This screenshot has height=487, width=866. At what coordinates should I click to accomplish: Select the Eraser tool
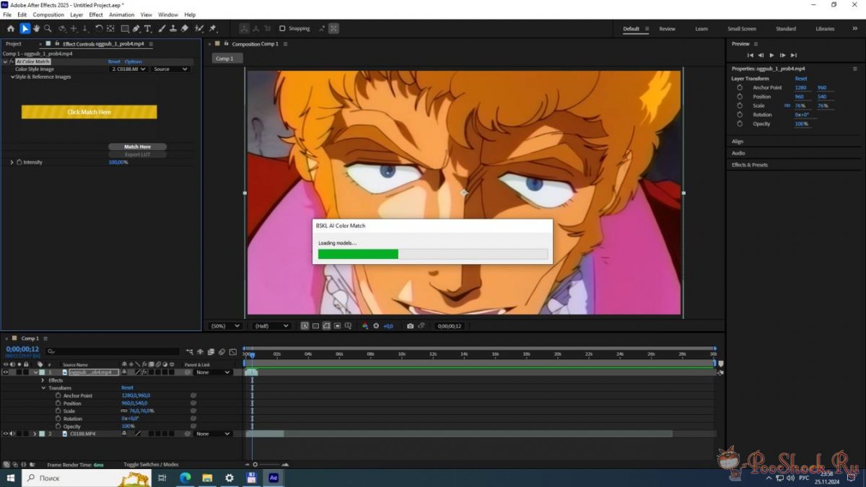184,29
